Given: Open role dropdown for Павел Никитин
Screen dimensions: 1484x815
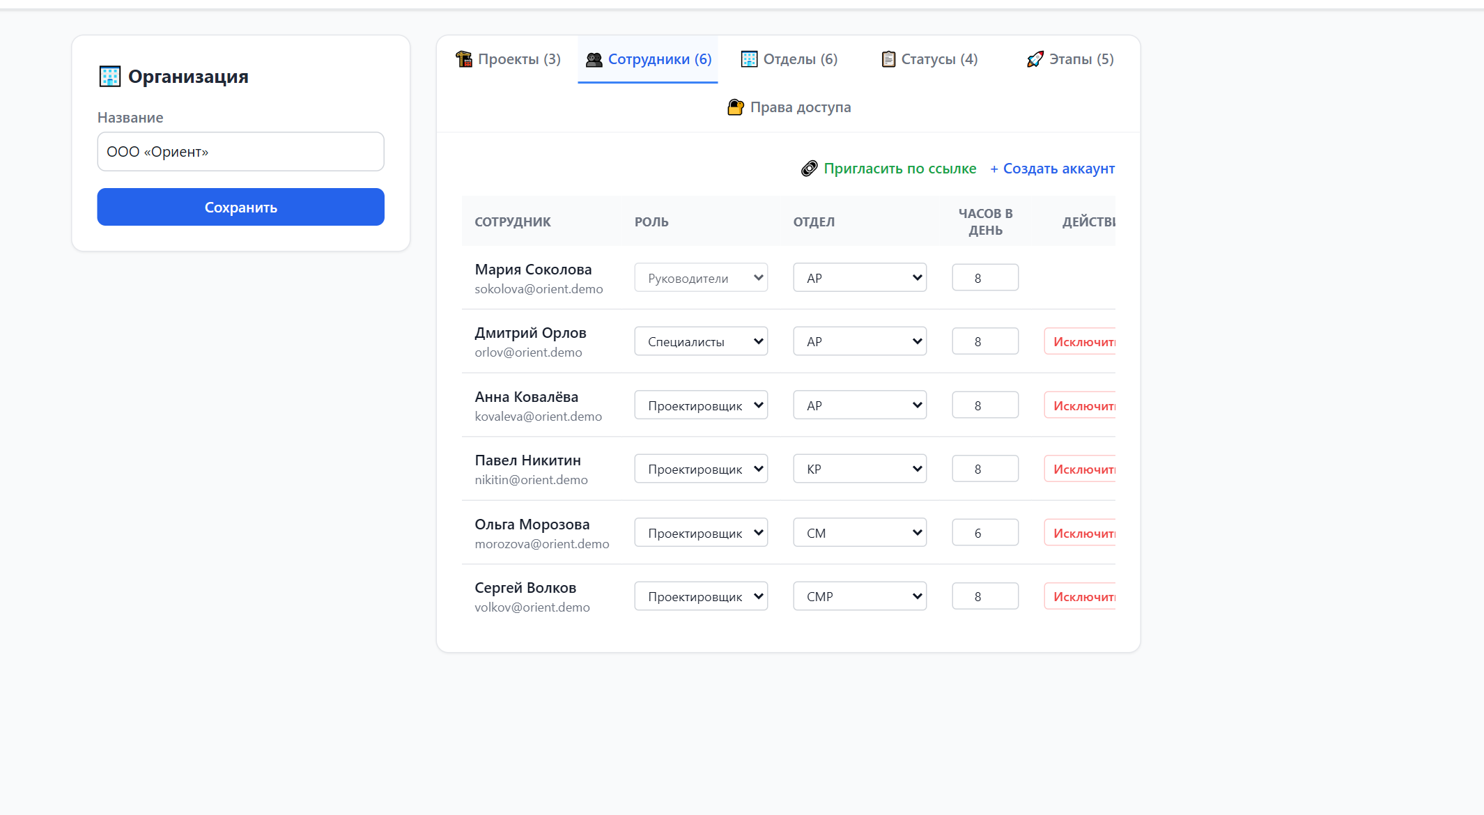Looking at the screenshot, I should click(x=701, y=469).
